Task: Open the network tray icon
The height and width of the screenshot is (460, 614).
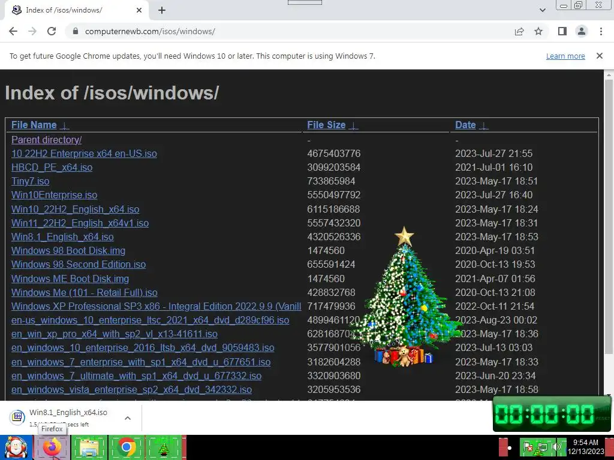Action: click(x=542, y=447)
